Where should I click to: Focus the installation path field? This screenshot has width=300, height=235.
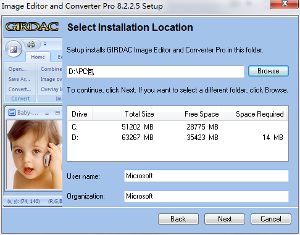point(156,72)
